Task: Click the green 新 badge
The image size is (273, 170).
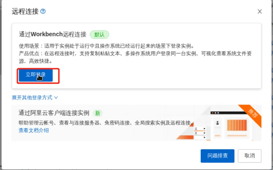Action: pos(98,113)
